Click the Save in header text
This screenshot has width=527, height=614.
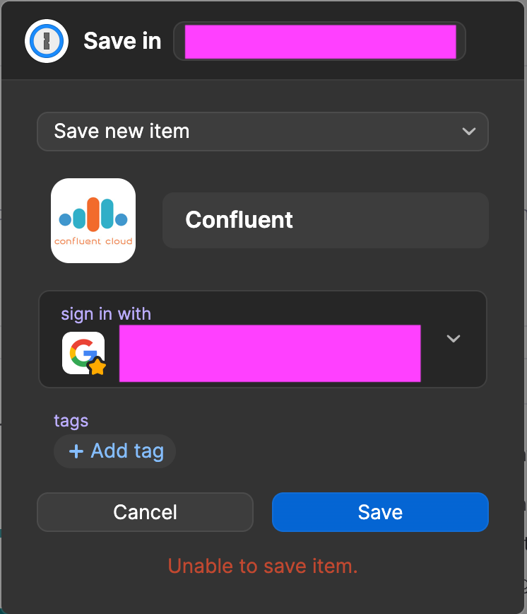[122, 41]
